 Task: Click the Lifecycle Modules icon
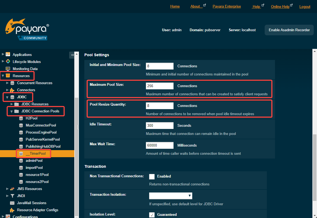pyautogui.click(x=8, y=62)
